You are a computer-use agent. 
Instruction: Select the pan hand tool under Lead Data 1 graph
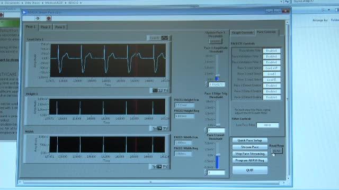pos(165,90)
